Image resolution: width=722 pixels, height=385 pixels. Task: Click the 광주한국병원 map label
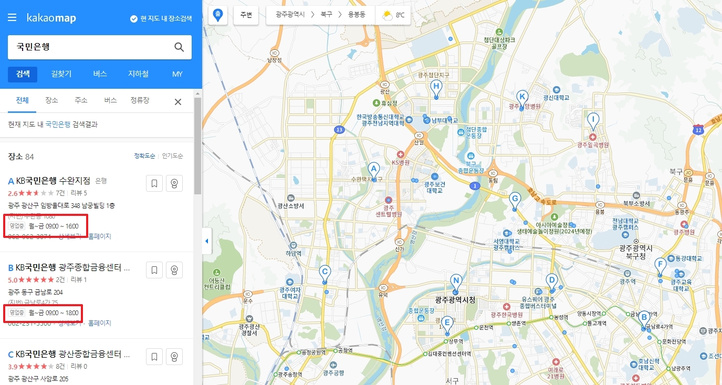pos(506,315)
